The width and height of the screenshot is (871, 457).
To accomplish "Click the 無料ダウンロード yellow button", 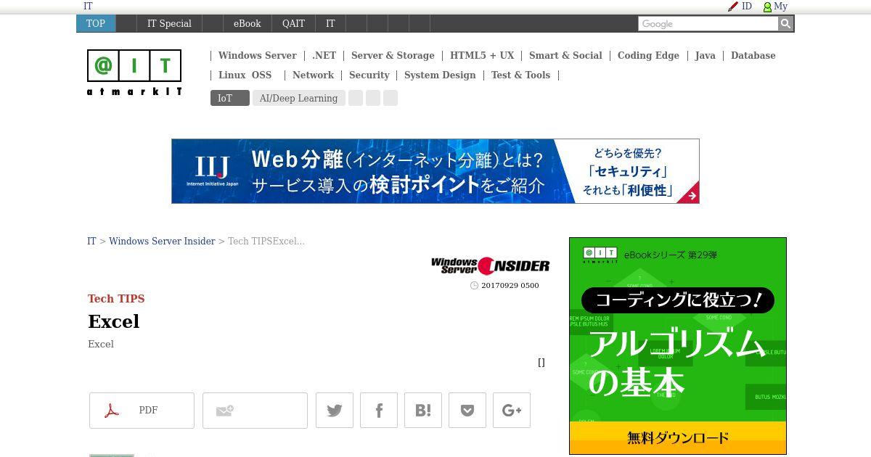I will point(678,437).
